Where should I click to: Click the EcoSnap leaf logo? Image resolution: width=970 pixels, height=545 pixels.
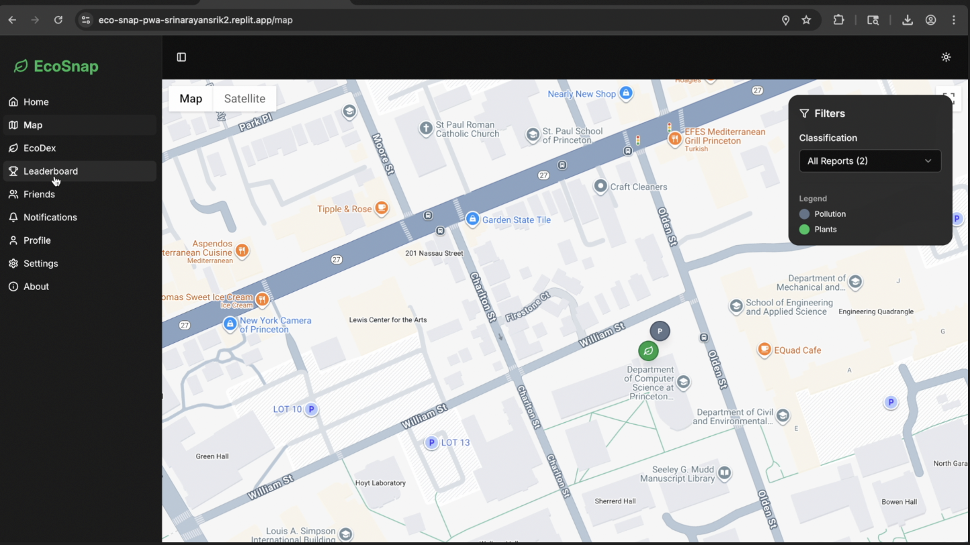(21, 66)
